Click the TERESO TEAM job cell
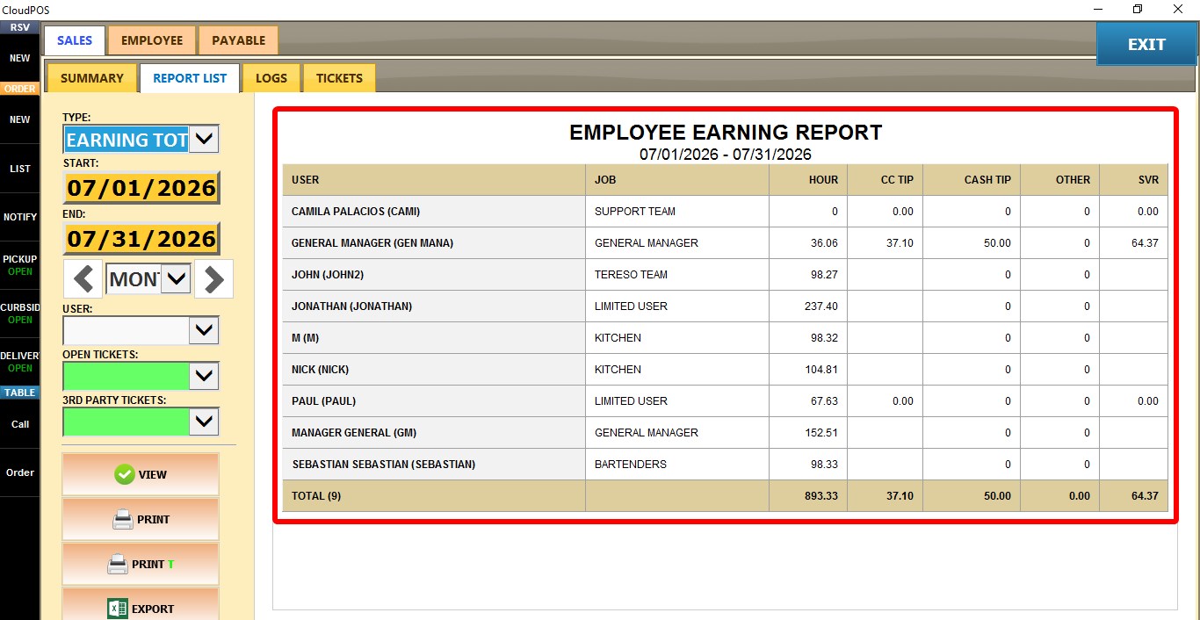This screenshot has width=1200, height=620. click(x=677, y=275)
